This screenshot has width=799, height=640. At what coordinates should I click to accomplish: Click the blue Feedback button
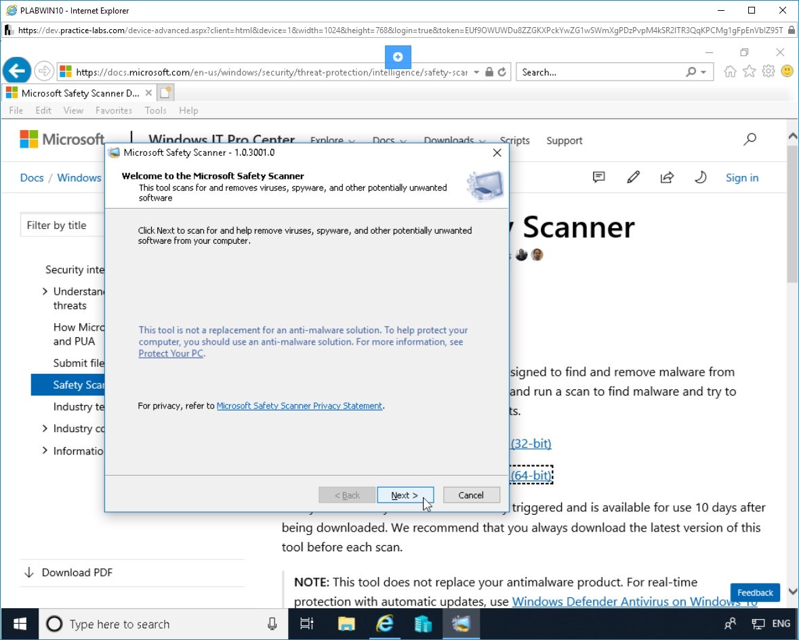pos(755,593)
